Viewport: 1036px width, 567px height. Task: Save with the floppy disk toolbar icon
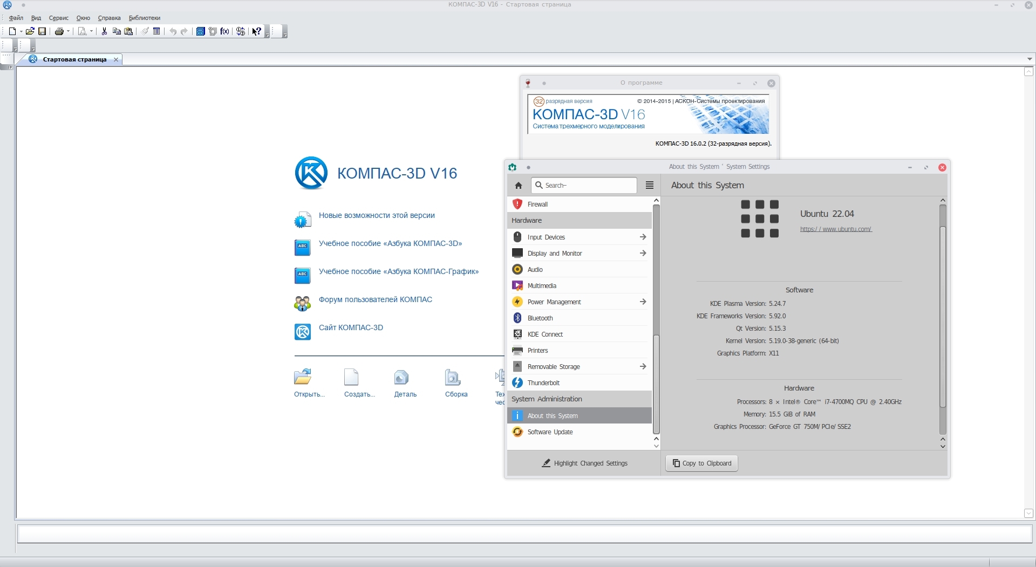coord(42,31)
